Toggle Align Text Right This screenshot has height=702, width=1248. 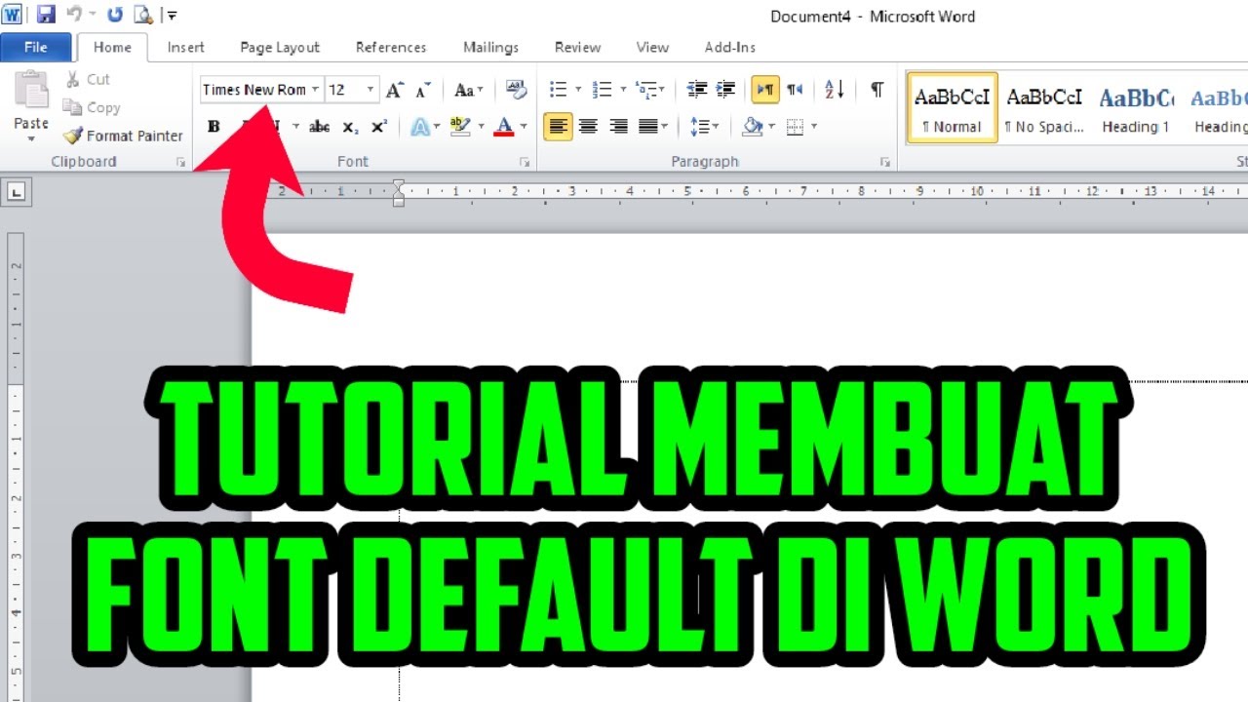(618, 127)
